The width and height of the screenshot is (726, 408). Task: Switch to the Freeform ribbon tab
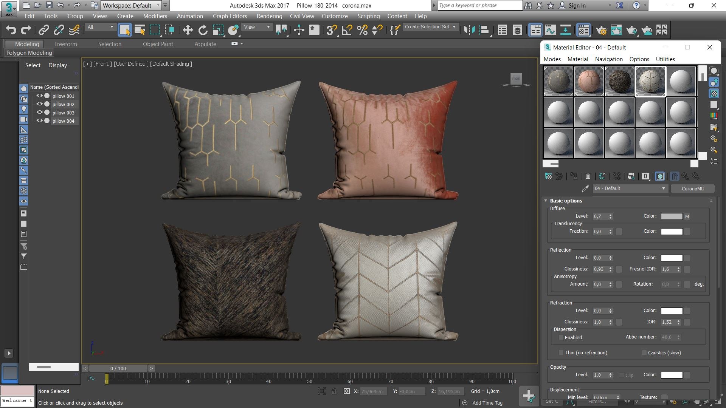tap(65, 44)
